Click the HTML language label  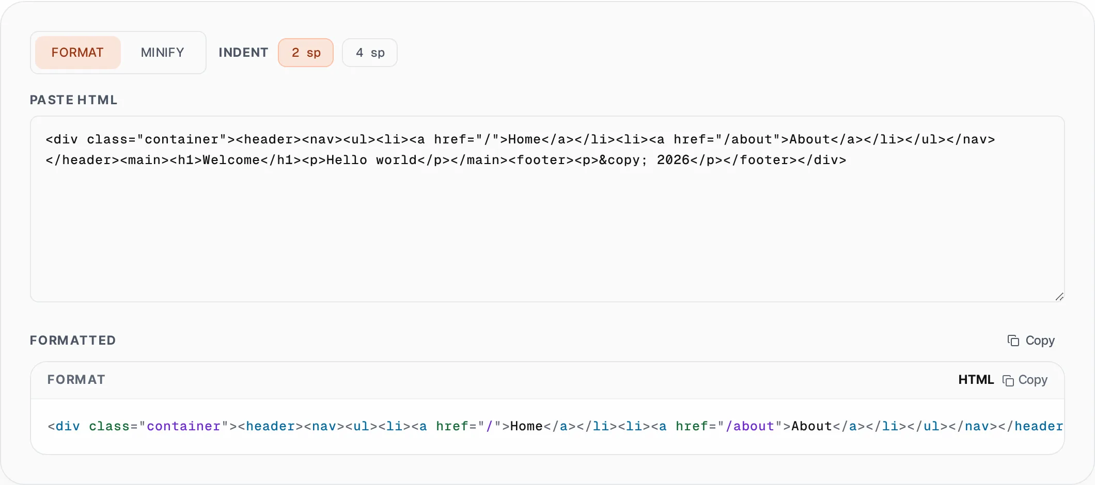coord(976,380)
